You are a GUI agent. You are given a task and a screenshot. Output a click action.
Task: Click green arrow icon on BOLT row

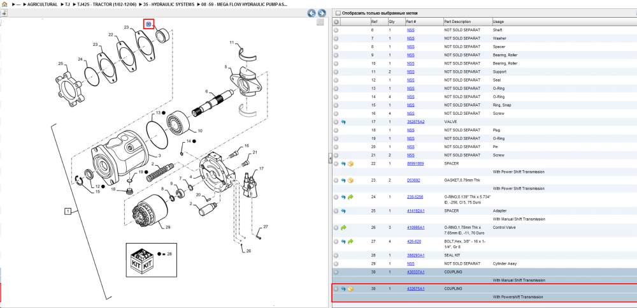point(350,241)
